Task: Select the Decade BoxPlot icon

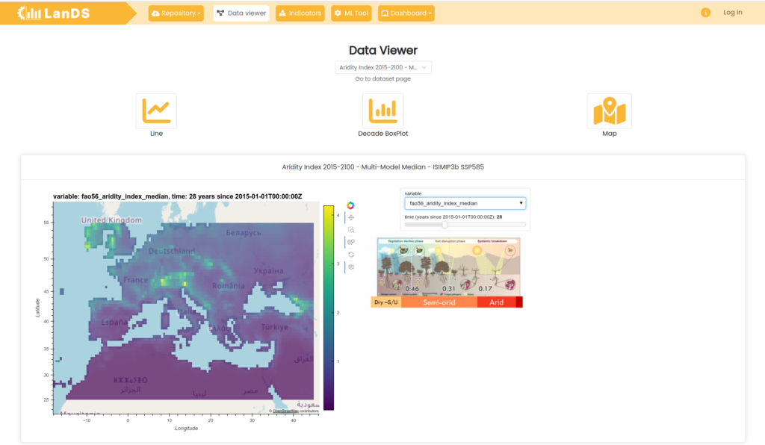Action: pyautogui.click(x=383, y=111)
